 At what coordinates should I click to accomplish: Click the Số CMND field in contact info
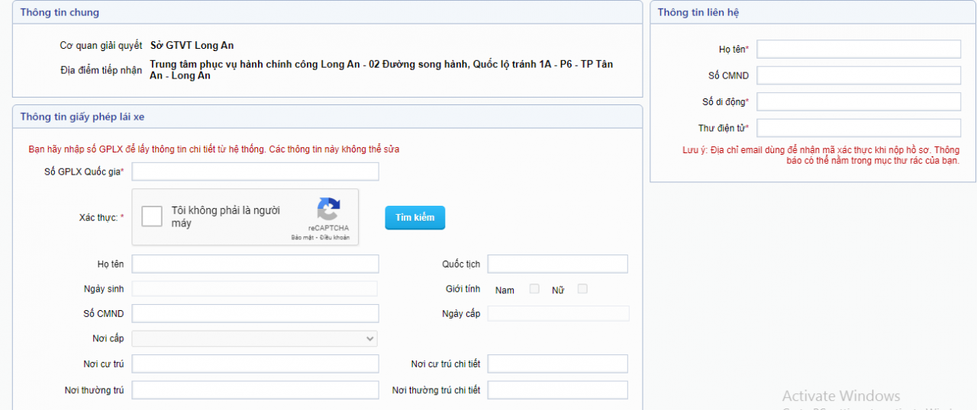(x=859, y=75)
